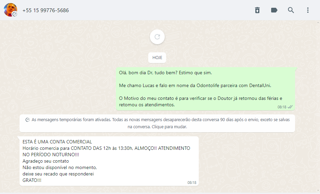Open the three-dot chat menu

click(308, 10)
